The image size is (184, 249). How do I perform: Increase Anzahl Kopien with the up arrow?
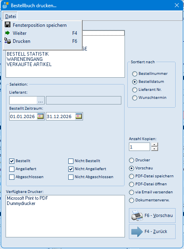[154, 145]
